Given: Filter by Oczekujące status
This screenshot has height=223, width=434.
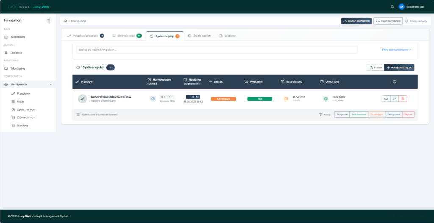Looking at the screenshot, I should (376, 114).
